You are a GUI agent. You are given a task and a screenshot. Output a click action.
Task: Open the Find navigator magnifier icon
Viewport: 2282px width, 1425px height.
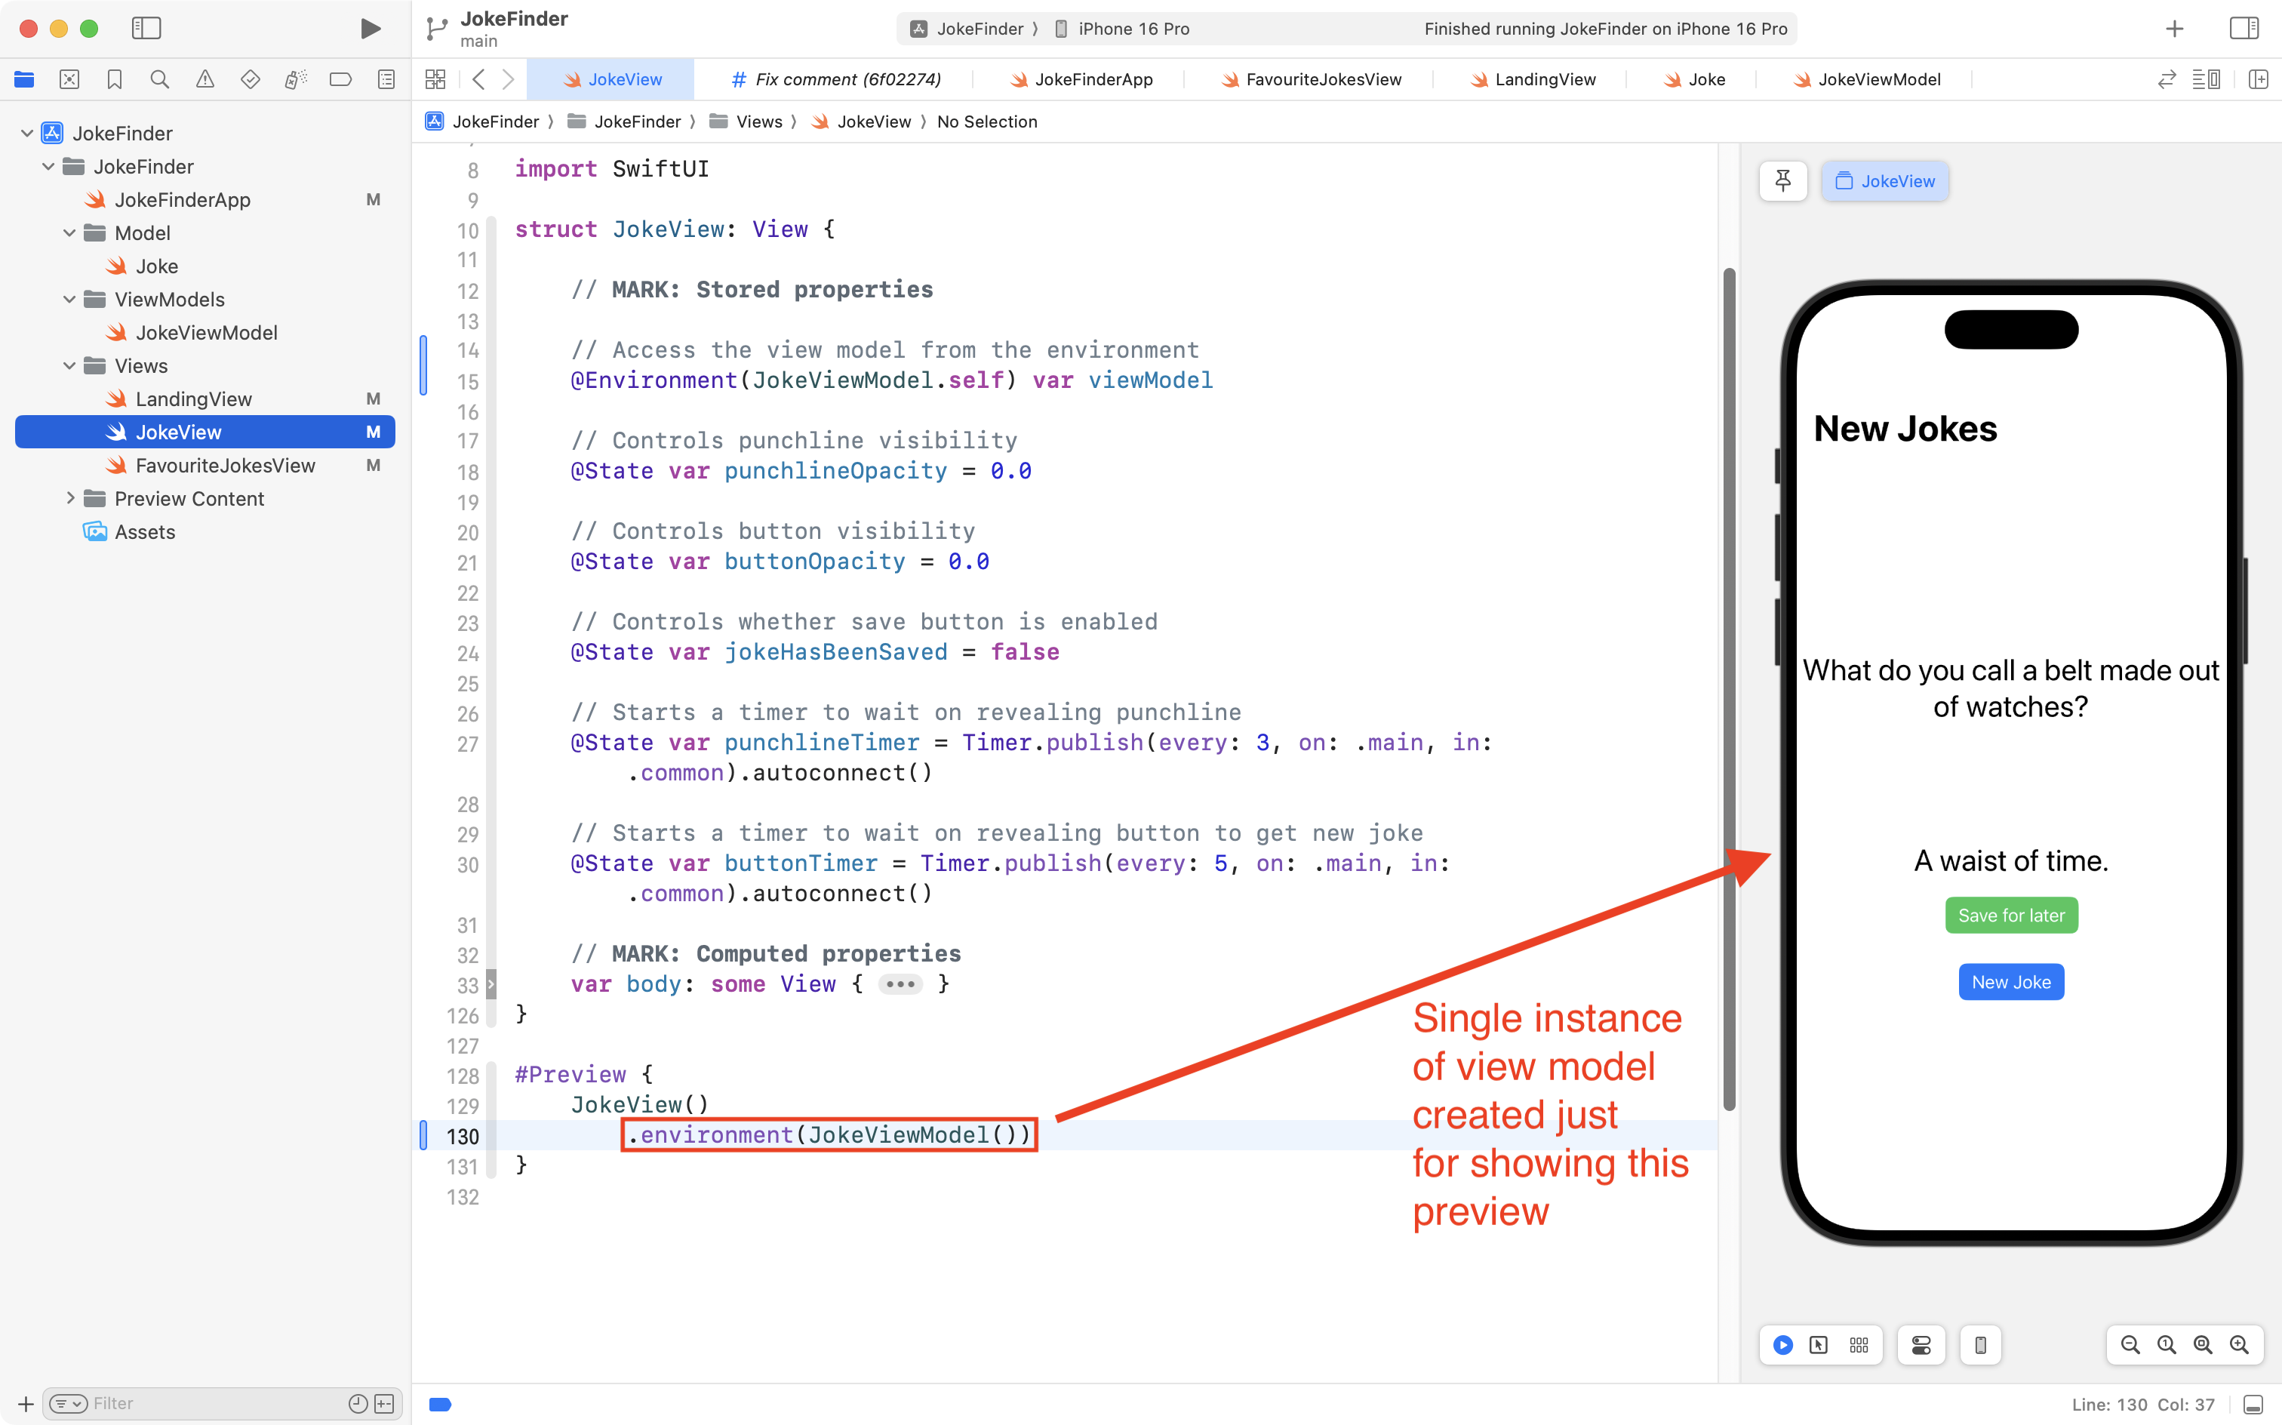[159, 80]
